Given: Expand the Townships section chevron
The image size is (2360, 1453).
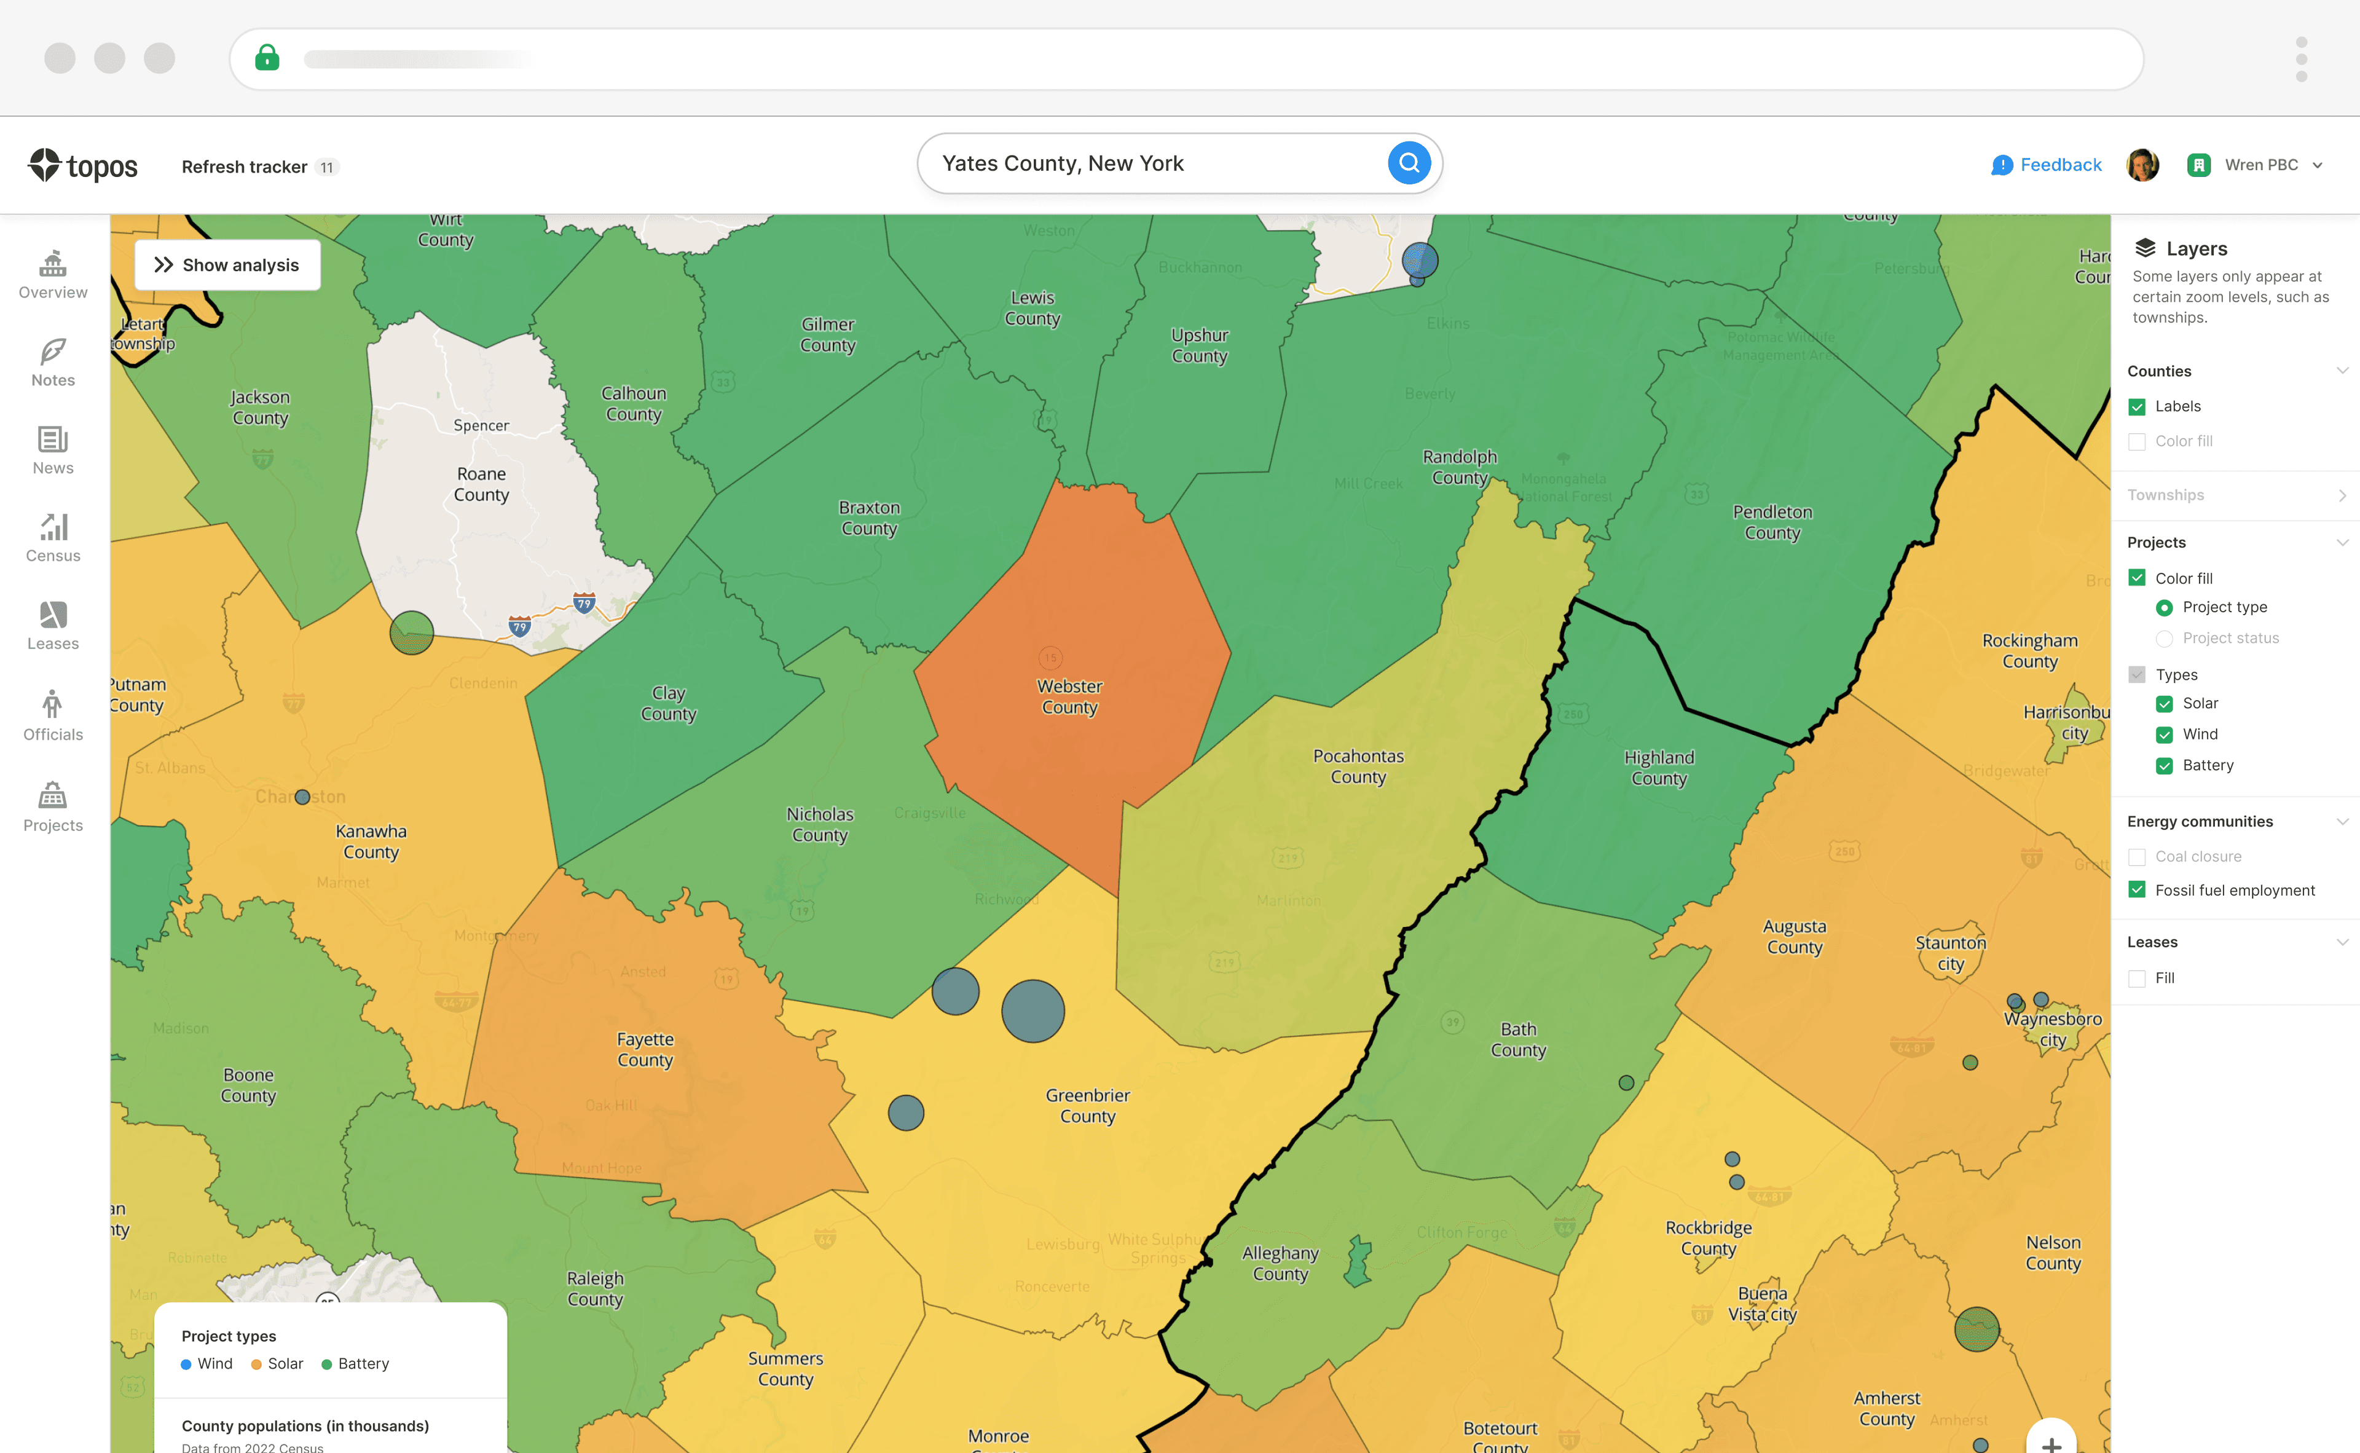Looking at the screenshot, I should 2342,495.
